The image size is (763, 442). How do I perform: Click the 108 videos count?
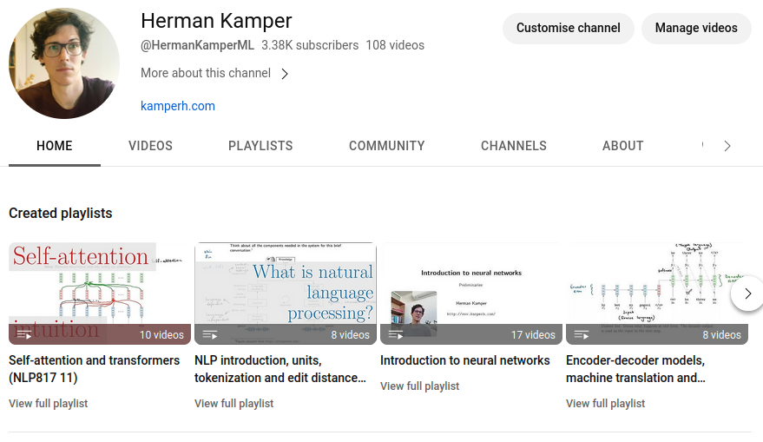pos(395,45)
